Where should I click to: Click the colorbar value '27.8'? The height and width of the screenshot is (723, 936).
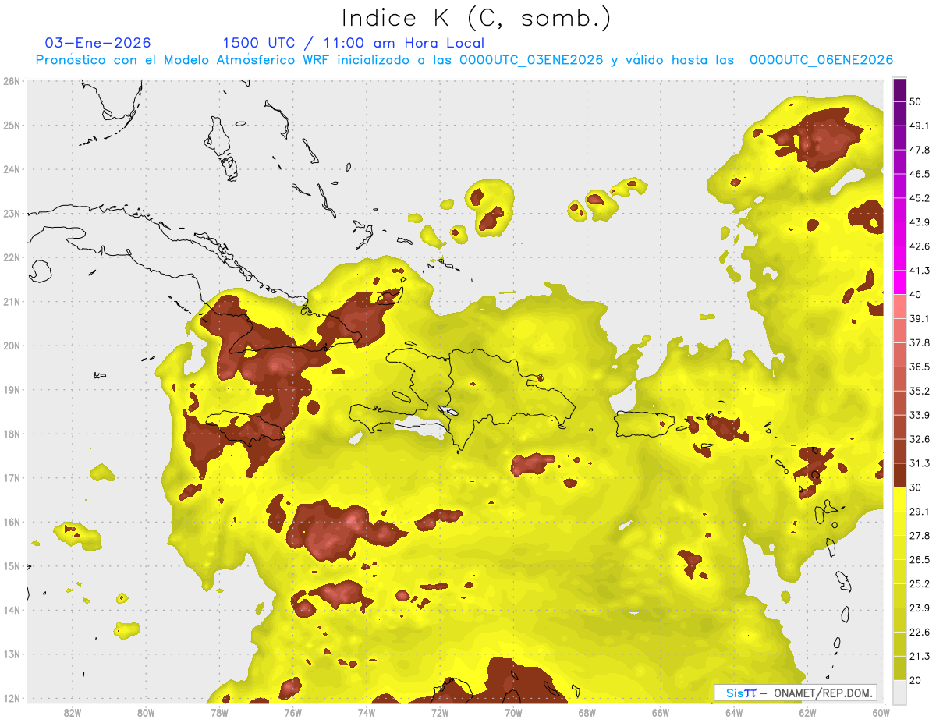tap(919, 536)
